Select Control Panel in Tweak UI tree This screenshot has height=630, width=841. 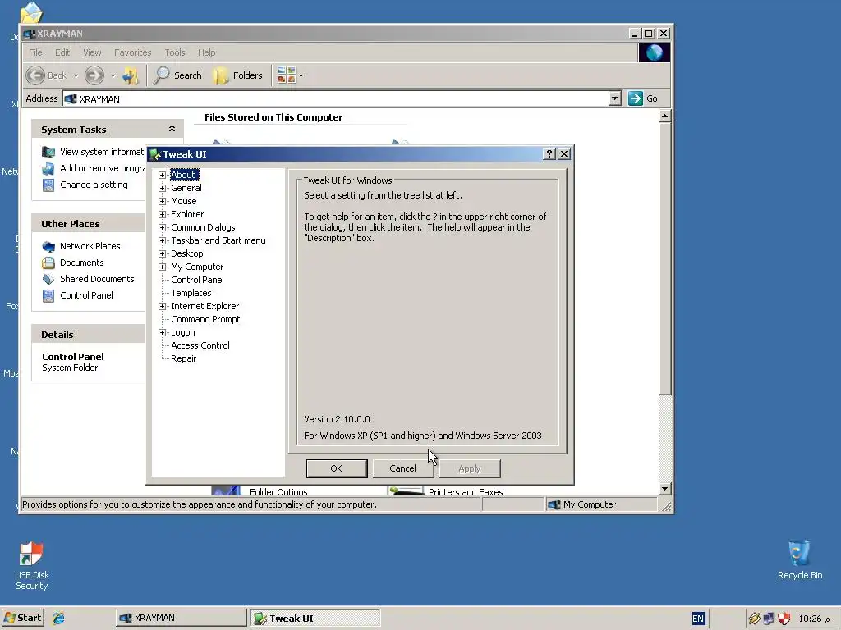pos(197,280)
